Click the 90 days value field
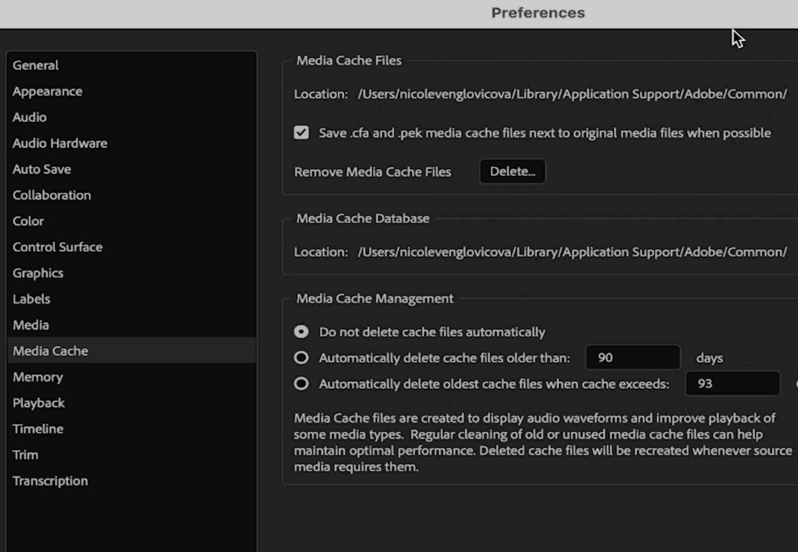 tap(632, 358)
